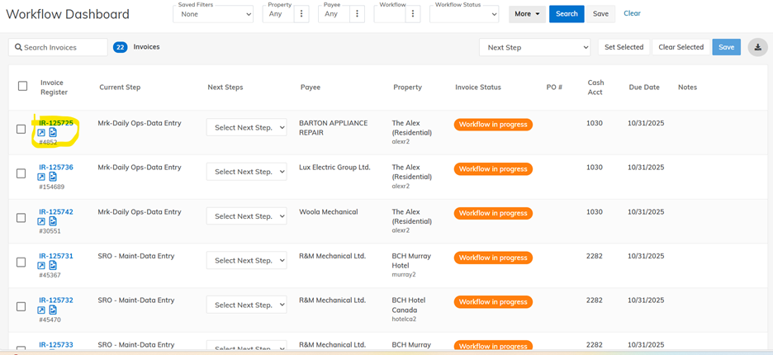Click the Clear filters link
The image size is (773, 355).
pyautogui.click(x=632, y=13)
